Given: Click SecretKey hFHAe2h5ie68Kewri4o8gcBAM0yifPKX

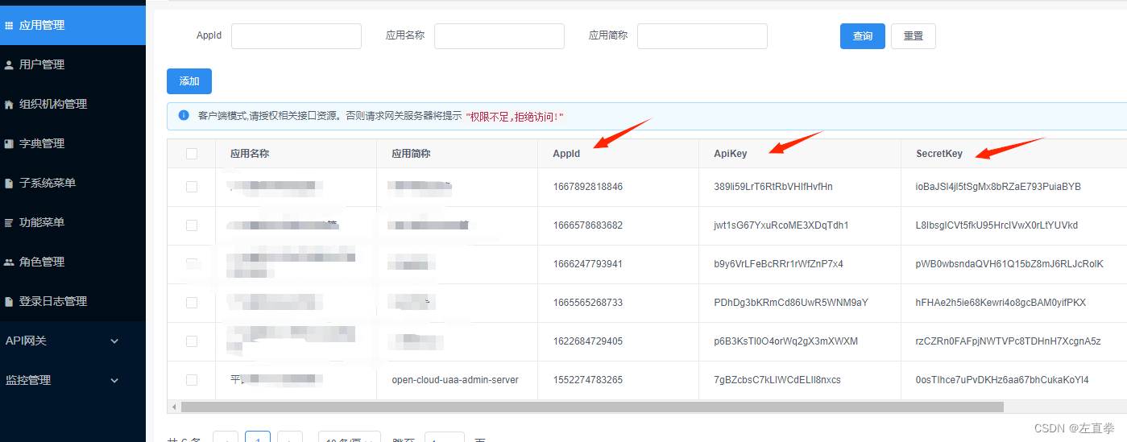Looking at the screenshot, I should 1001,303.
